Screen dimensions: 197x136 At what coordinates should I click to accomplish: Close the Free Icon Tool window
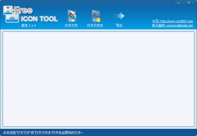click(189, 3)
